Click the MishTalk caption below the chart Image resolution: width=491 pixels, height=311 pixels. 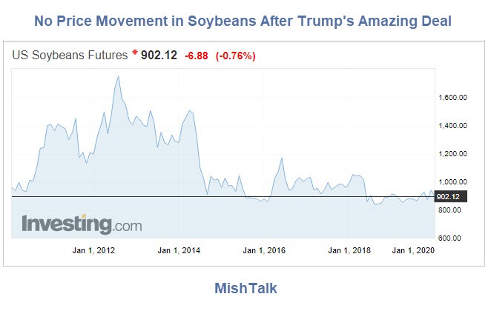(245, 288)
